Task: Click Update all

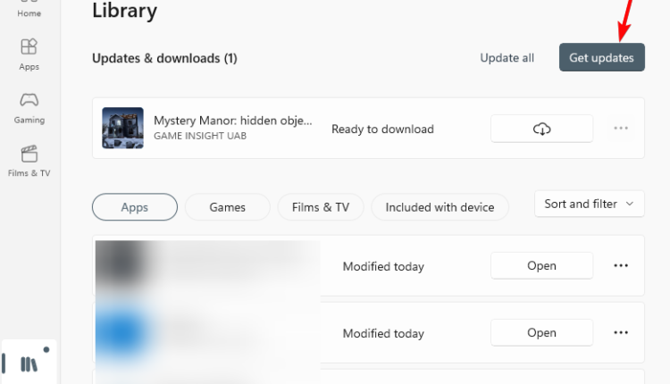Action: (x=507, y=58)
